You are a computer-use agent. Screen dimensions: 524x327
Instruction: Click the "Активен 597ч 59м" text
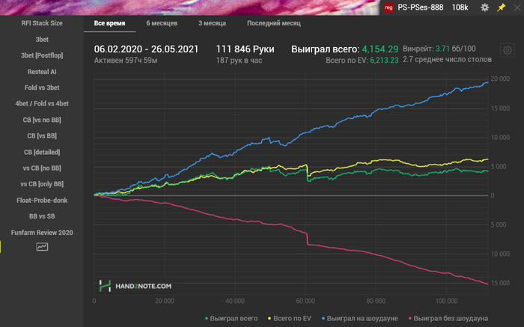(x=126, y=61)
